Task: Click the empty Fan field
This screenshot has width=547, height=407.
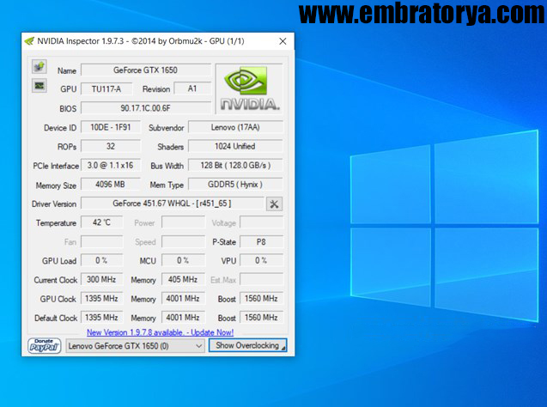Action: (102, 241)
